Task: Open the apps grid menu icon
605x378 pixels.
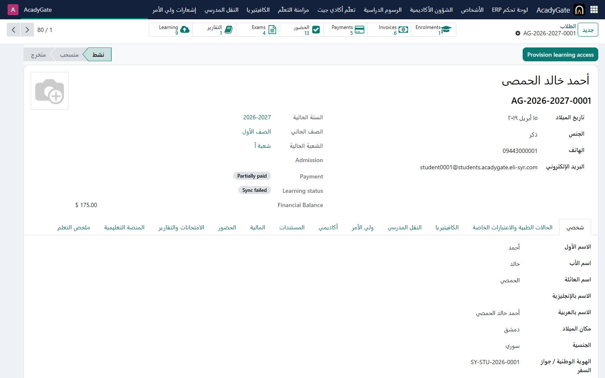Action: pyautogui.click(x=594, y=10)
